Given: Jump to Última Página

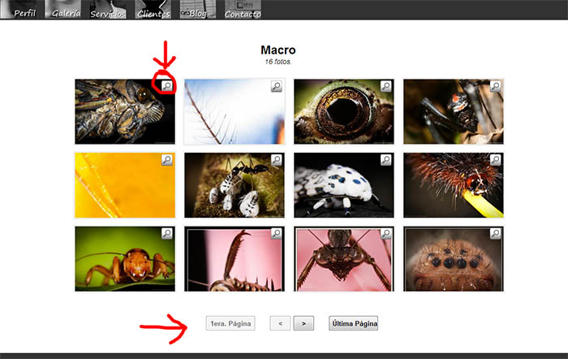Looking at the screenshot, I should (x=354, y=323).
